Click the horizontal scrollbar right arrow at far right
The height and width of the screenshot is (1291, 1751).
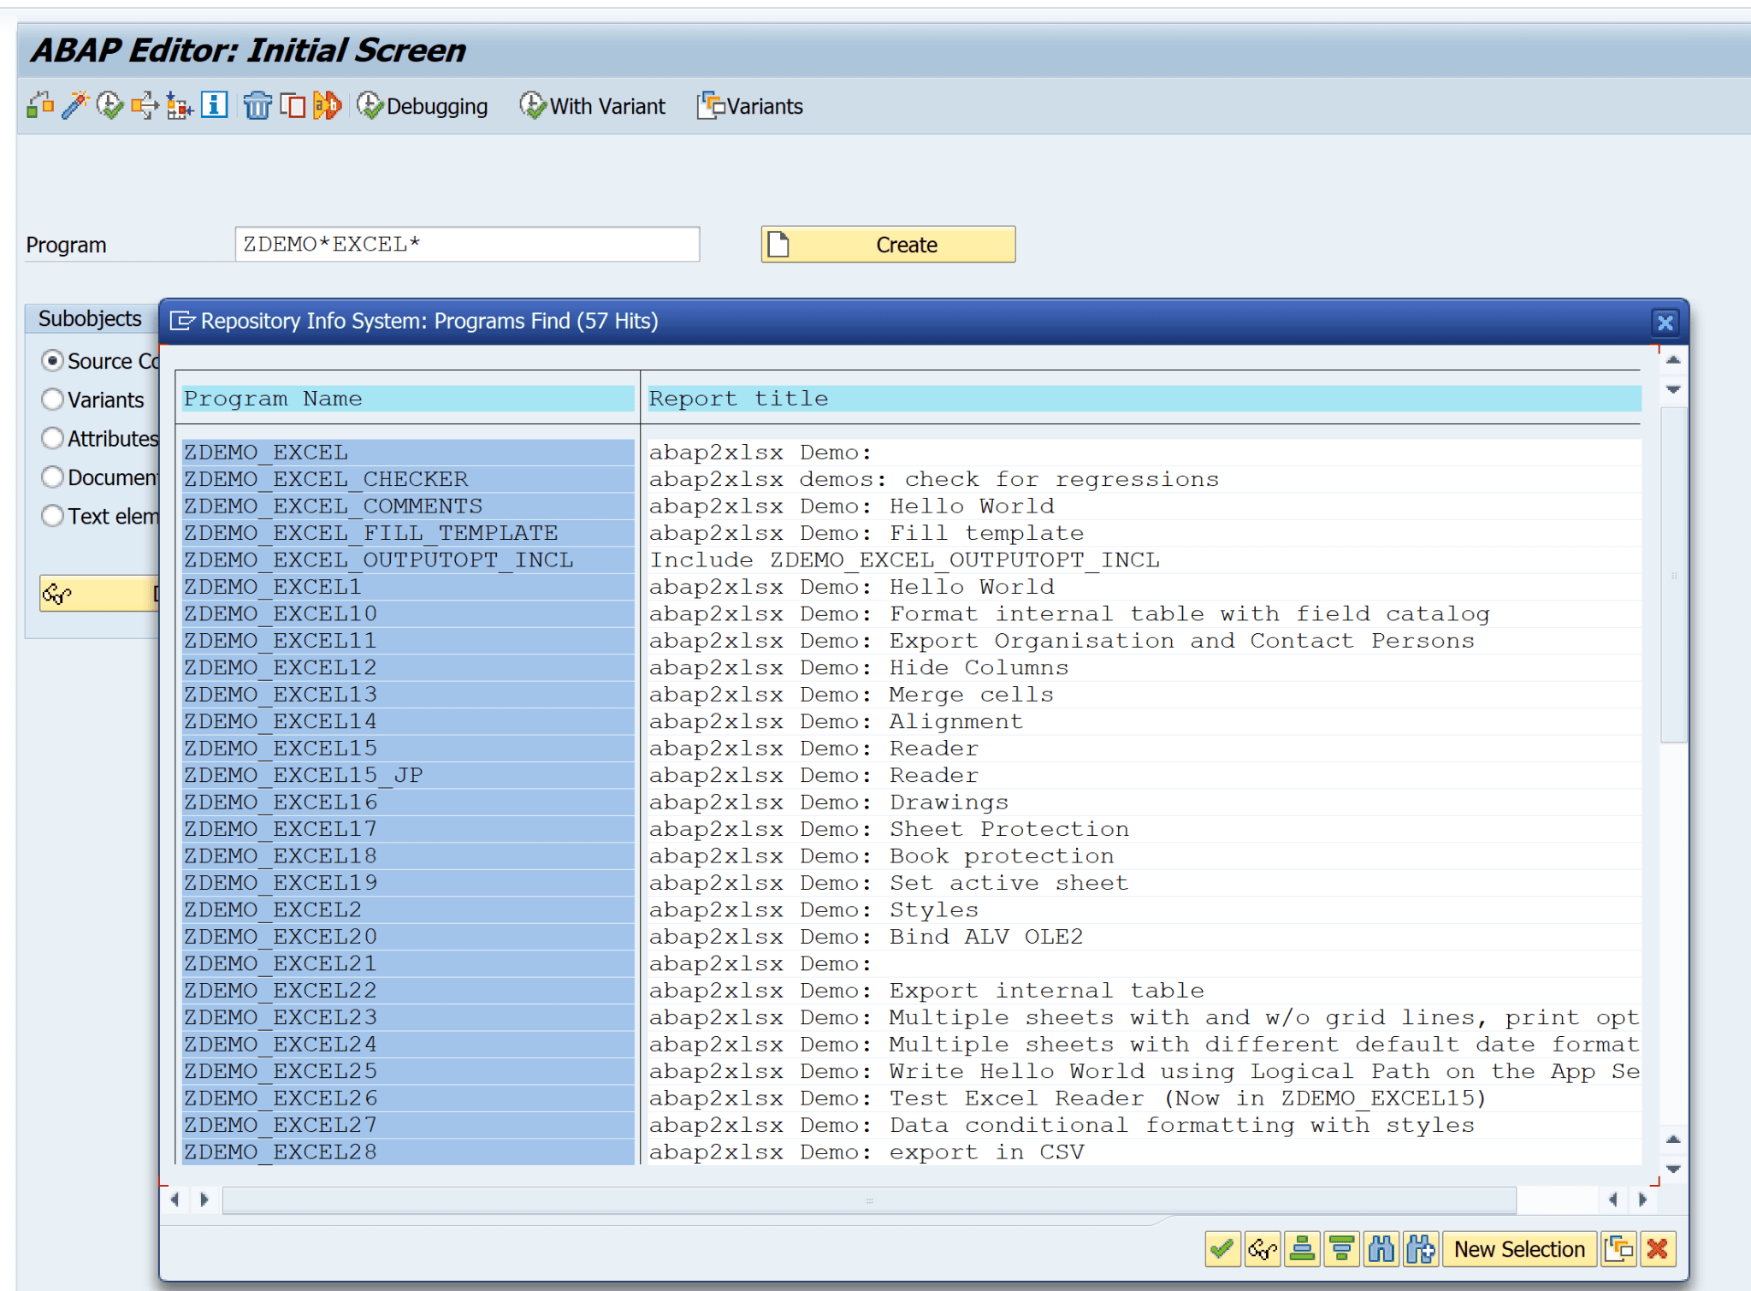tap(1643, 1199)
